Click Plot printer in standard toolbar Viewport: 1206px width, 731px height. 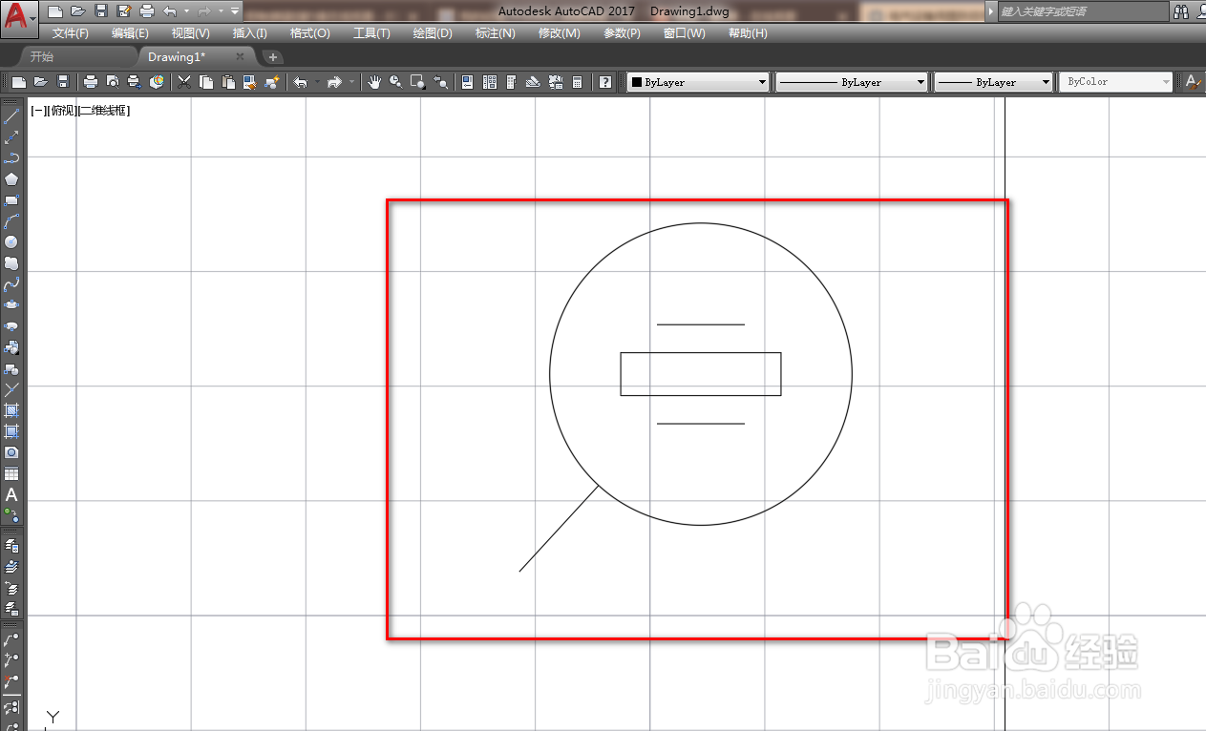click(91, 82)
